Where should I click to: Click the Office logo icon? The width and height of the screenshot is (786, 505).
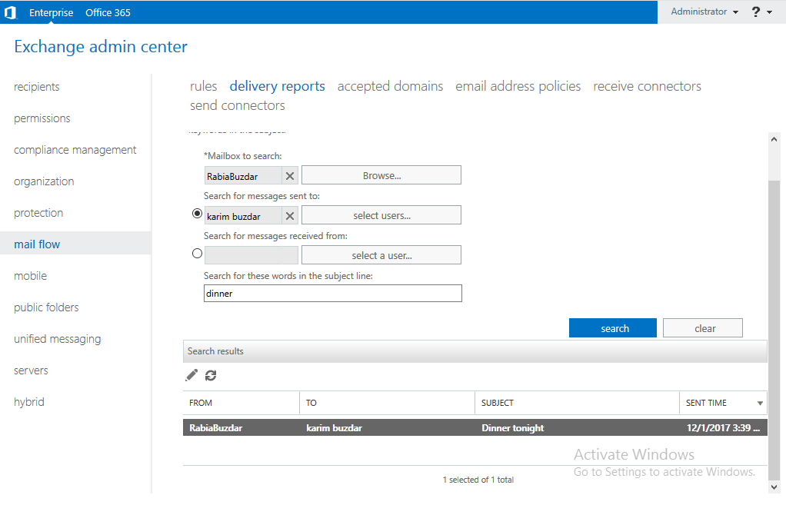coord(10,12)
